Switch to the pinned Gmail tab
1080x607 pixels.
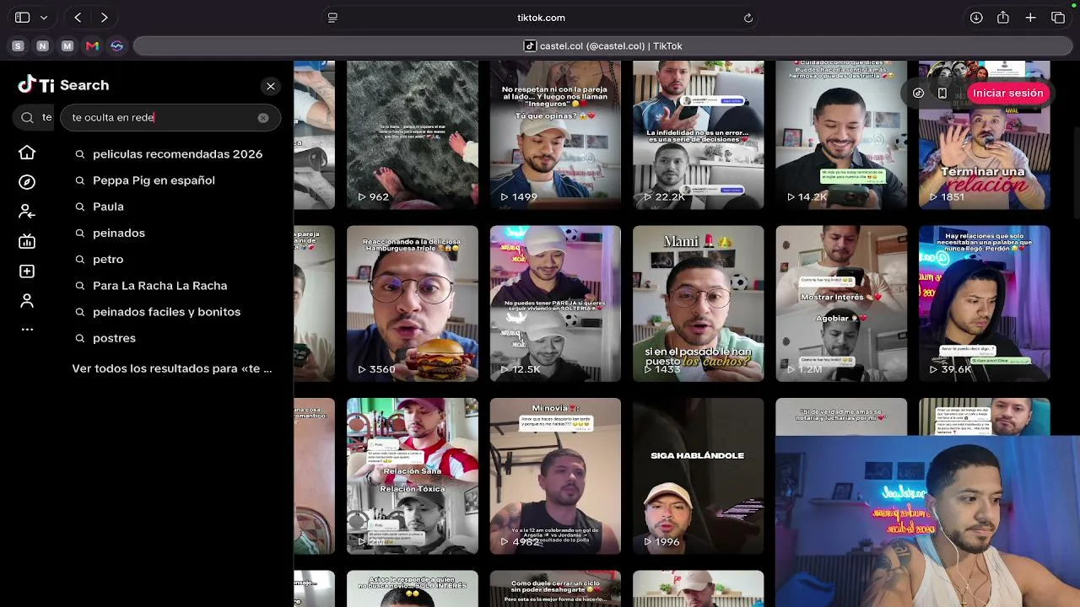point(92,46)
